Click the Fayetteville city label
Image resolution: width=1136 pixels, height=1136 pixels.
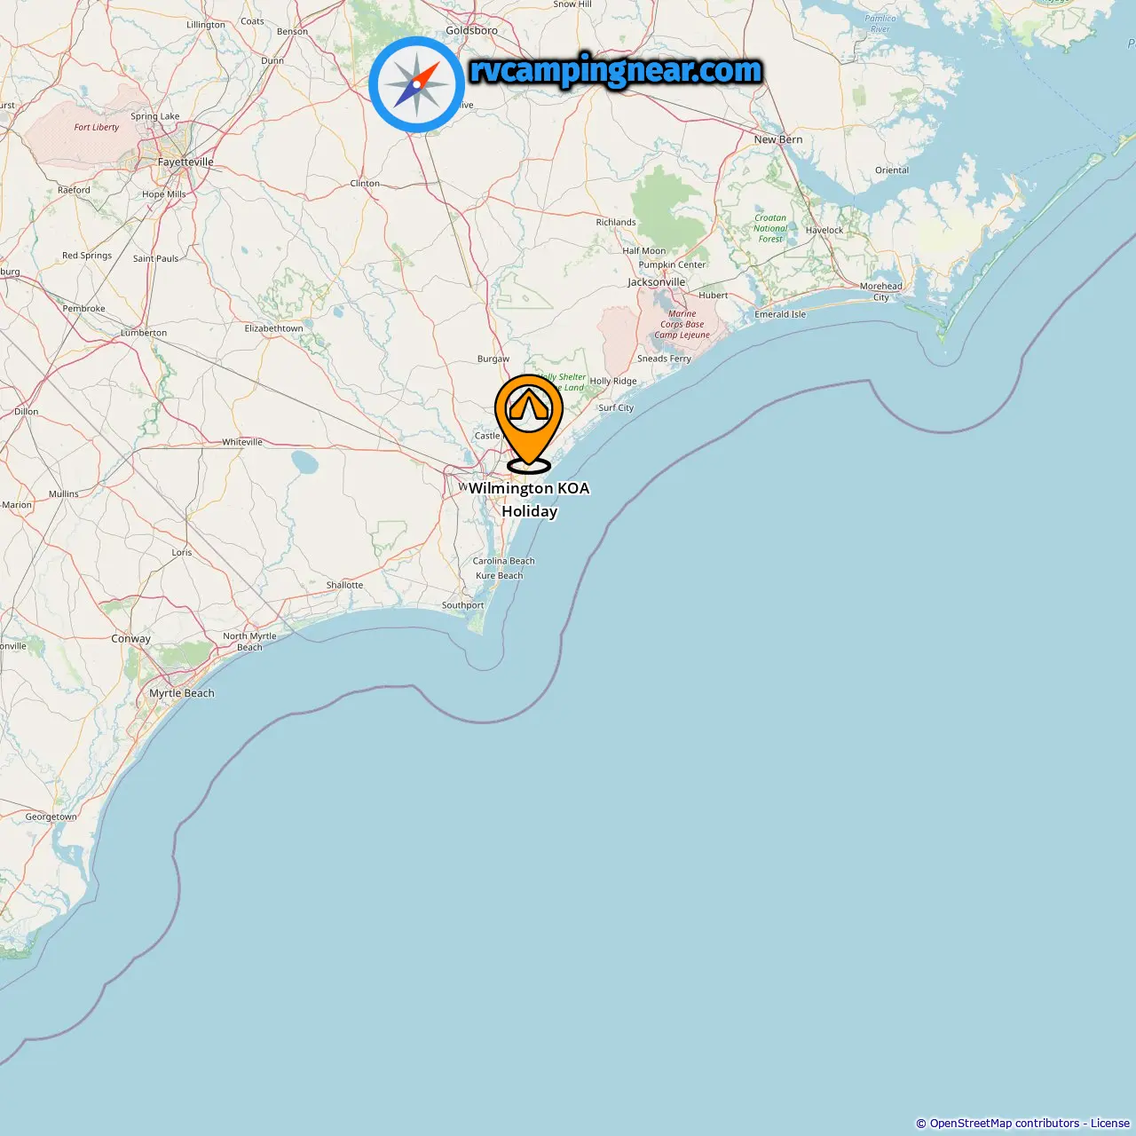(x=185, y=162)
